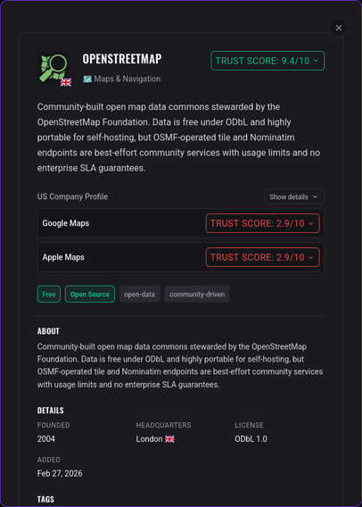Click the community-driven tag
This screenshot has height=507, width=362.
tap(197, 295)
